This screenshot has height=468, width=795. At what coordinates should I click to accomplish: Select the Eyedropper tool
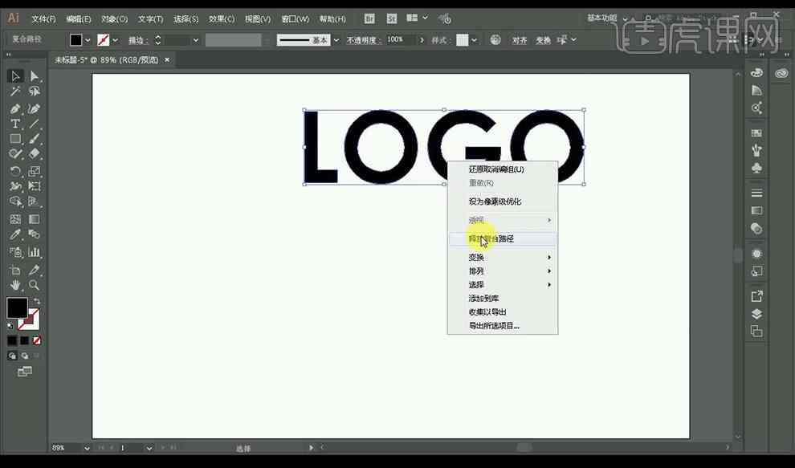15,234
